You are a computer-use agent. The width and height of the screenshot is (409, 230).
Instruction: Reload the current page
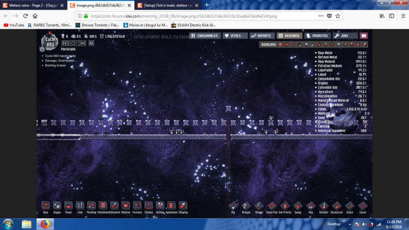click(25, 16)
